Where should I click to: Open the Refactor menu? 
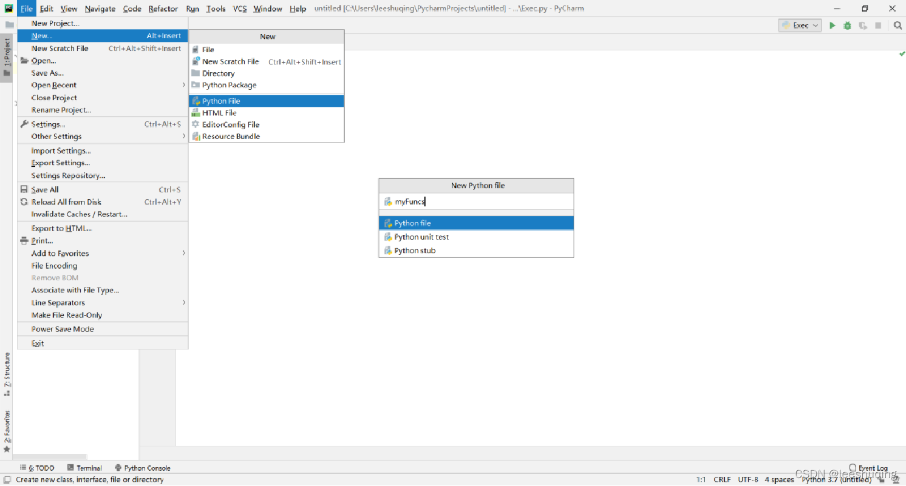(163, 8)
